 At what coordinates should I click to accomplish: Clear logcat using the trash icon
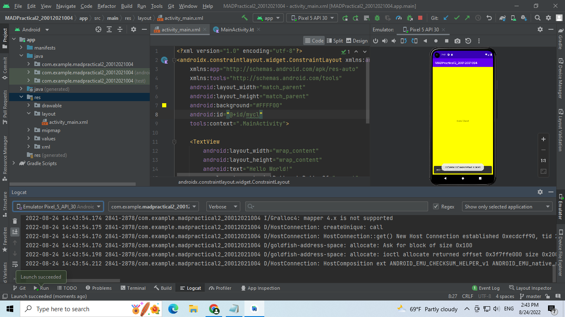point(15,221)
